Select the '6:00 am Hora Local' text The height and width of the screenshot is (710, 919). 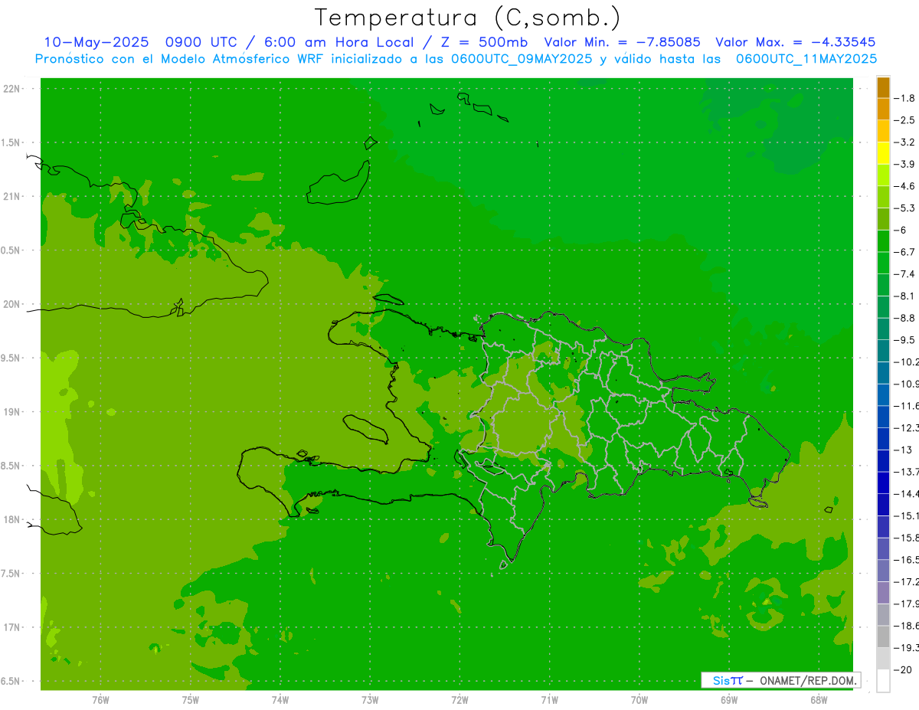pos(340,42)
